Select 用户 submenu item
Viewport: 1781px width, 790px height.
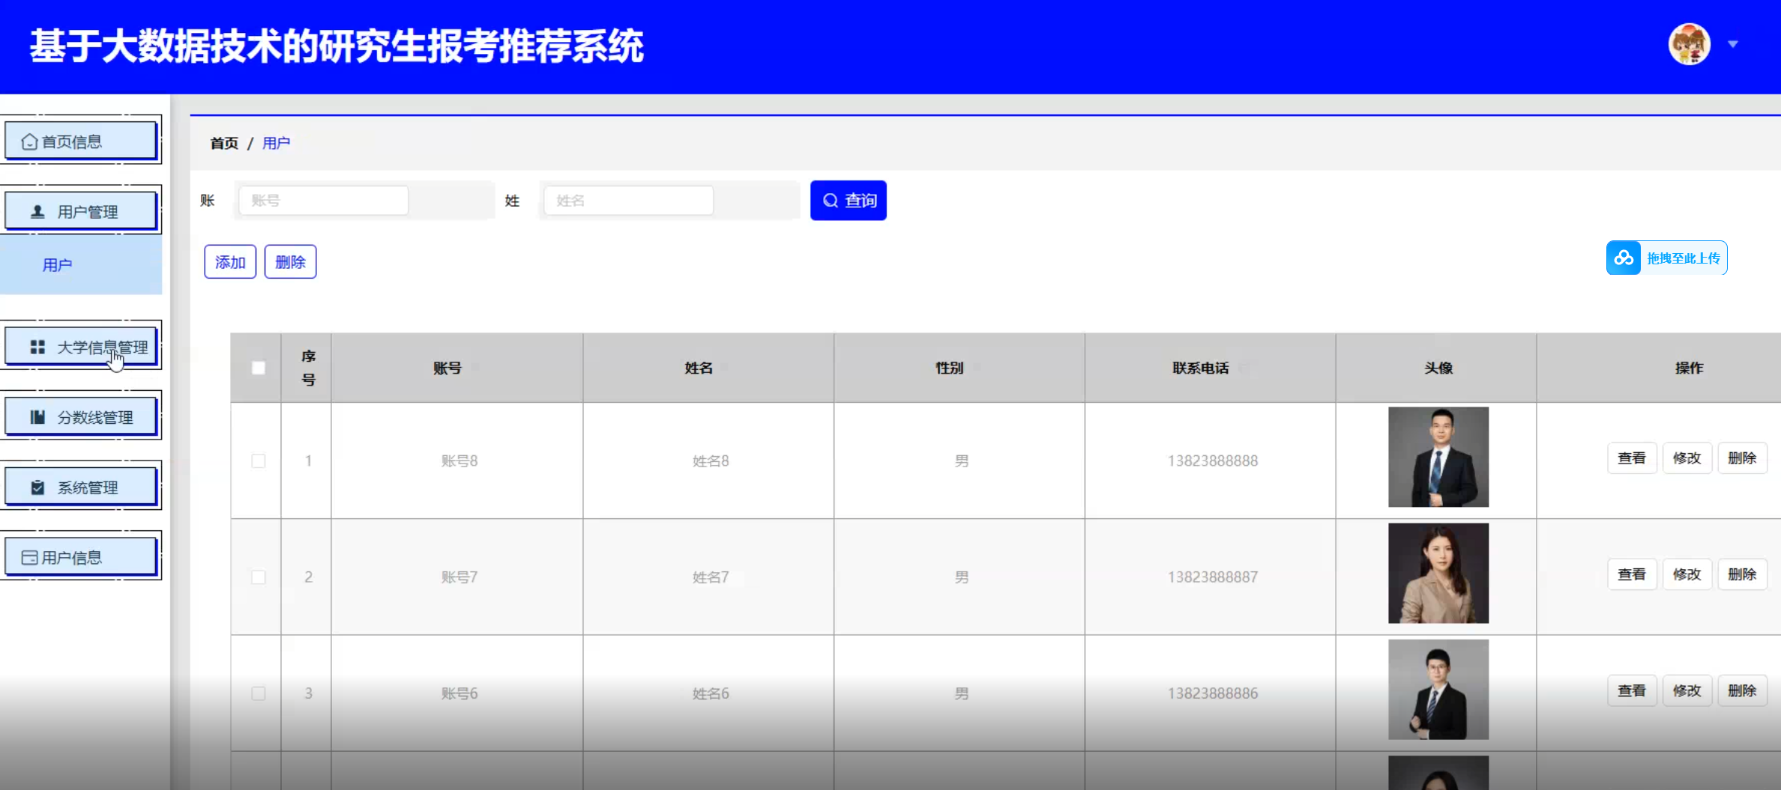(x=81, y=265)
